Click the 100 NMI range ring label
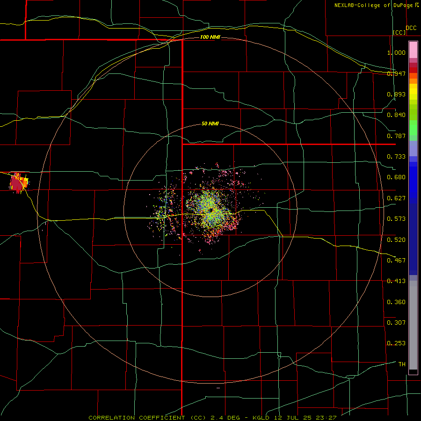This screenshot has height=421, width=421. (210, 37)
